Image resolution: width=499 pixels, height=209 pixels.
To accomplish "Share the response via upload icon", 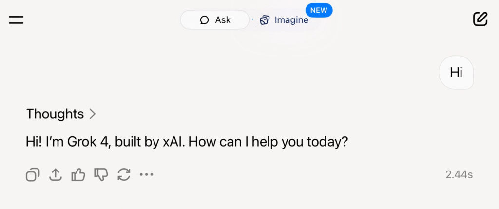I will (56, 174).
